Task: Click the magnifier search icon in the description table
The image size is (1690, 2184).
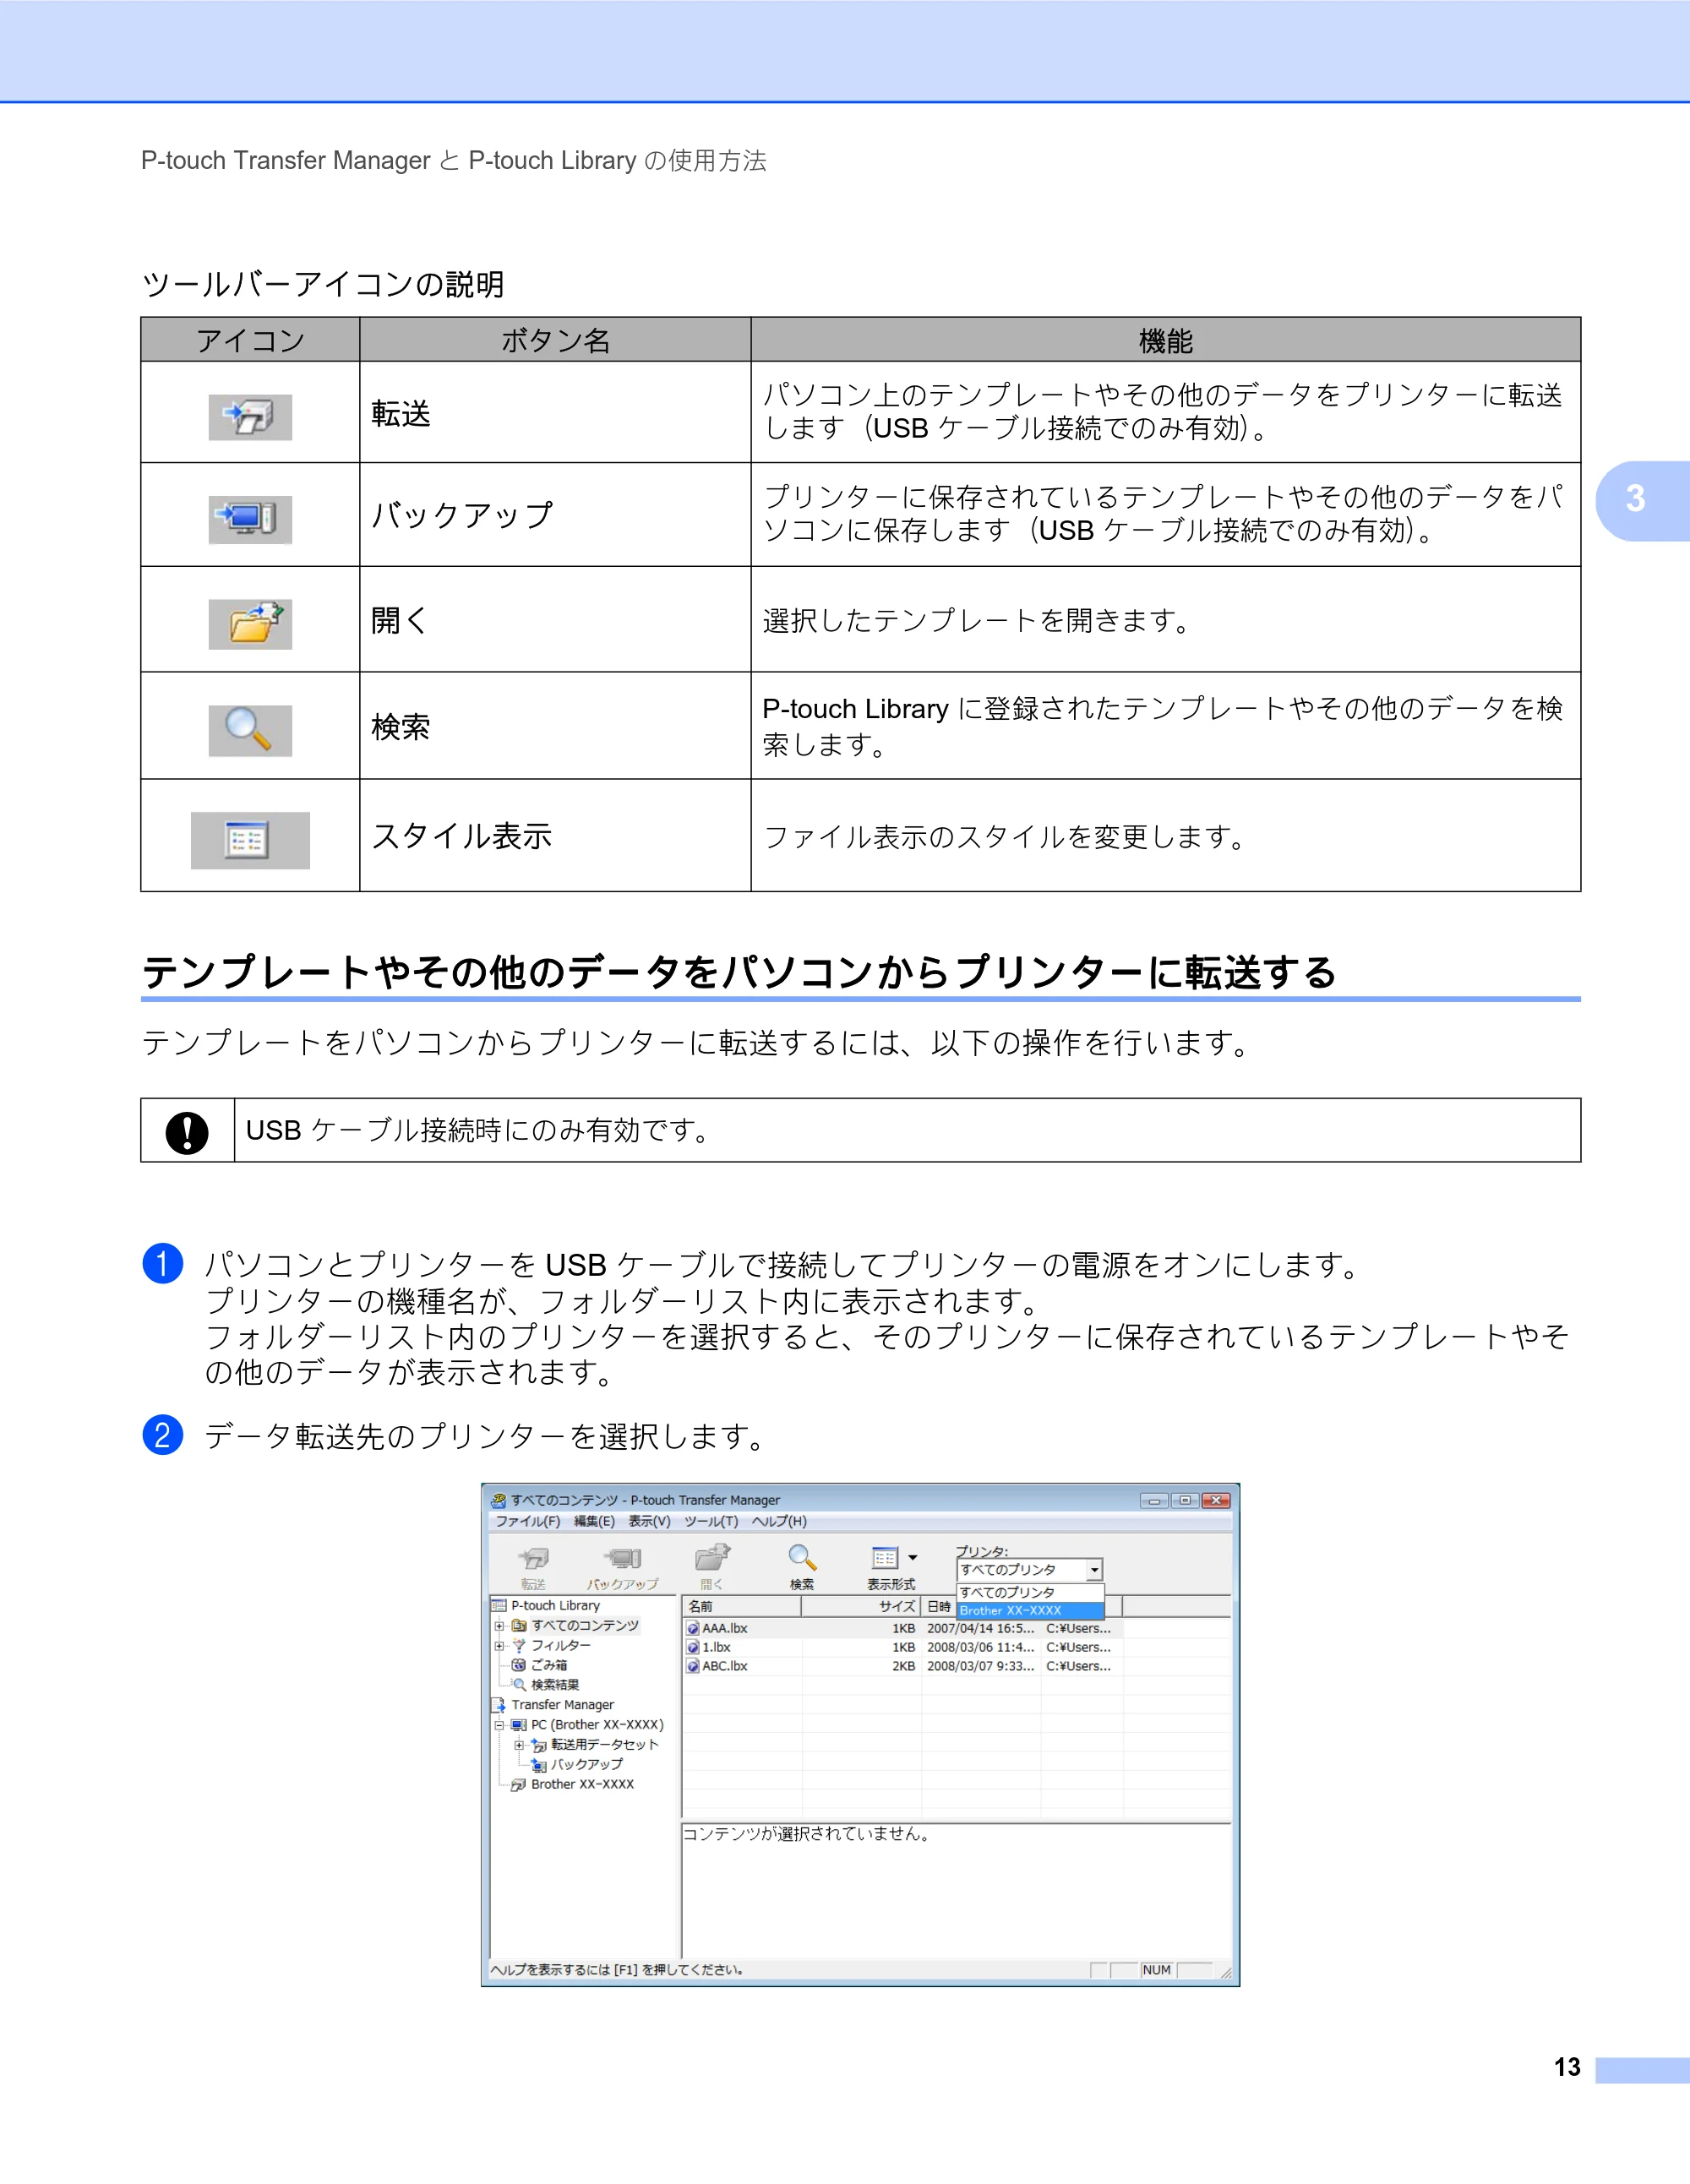Action: pos(250,730)
